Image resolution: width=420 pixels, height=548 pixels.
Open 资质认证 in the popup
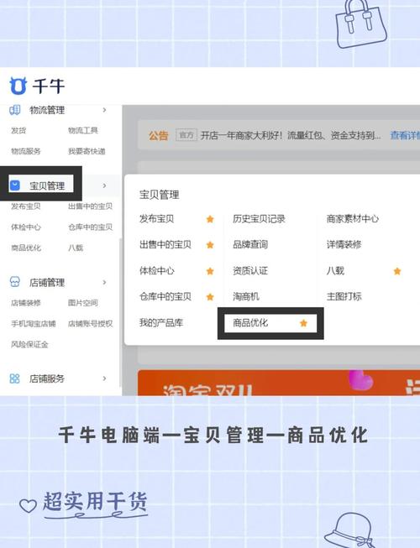pyautogui.click(x=250, y=270)
